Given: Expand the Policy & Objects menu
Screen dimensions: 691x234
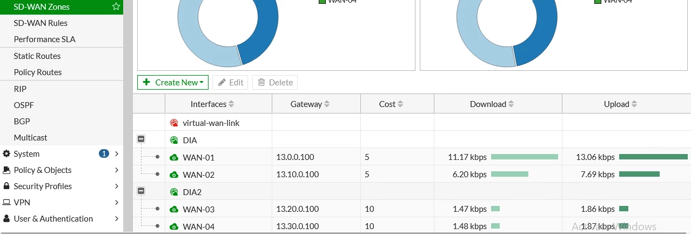Looking at the screenshot, I should point(117,170).
